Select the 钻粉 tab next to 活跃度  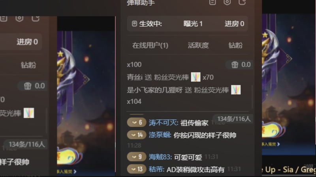pyautogui.click(x=235, y=45)
